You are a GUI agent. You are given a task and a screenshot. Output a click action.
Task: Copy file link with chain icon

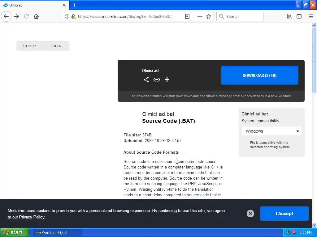(x=156, y=80)
